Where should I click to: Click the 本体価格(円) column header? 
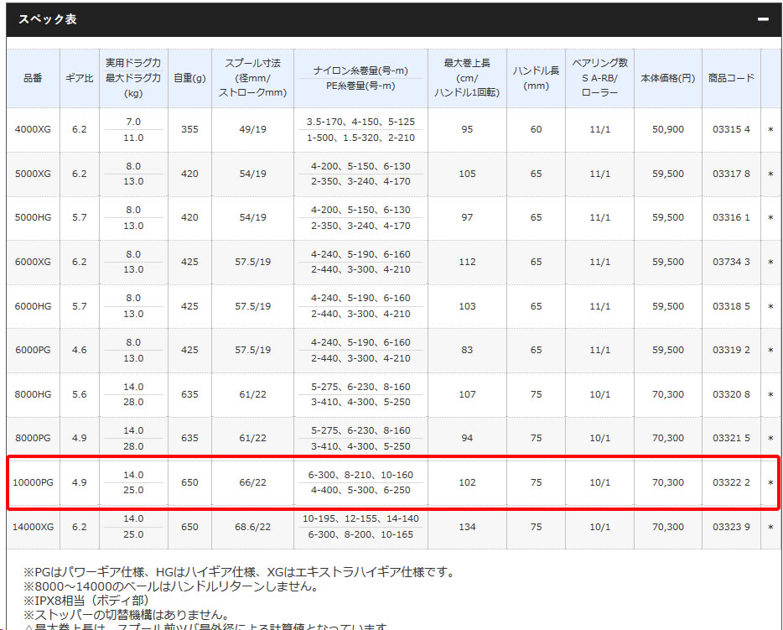pyautogui.click(x=667, y=78)
